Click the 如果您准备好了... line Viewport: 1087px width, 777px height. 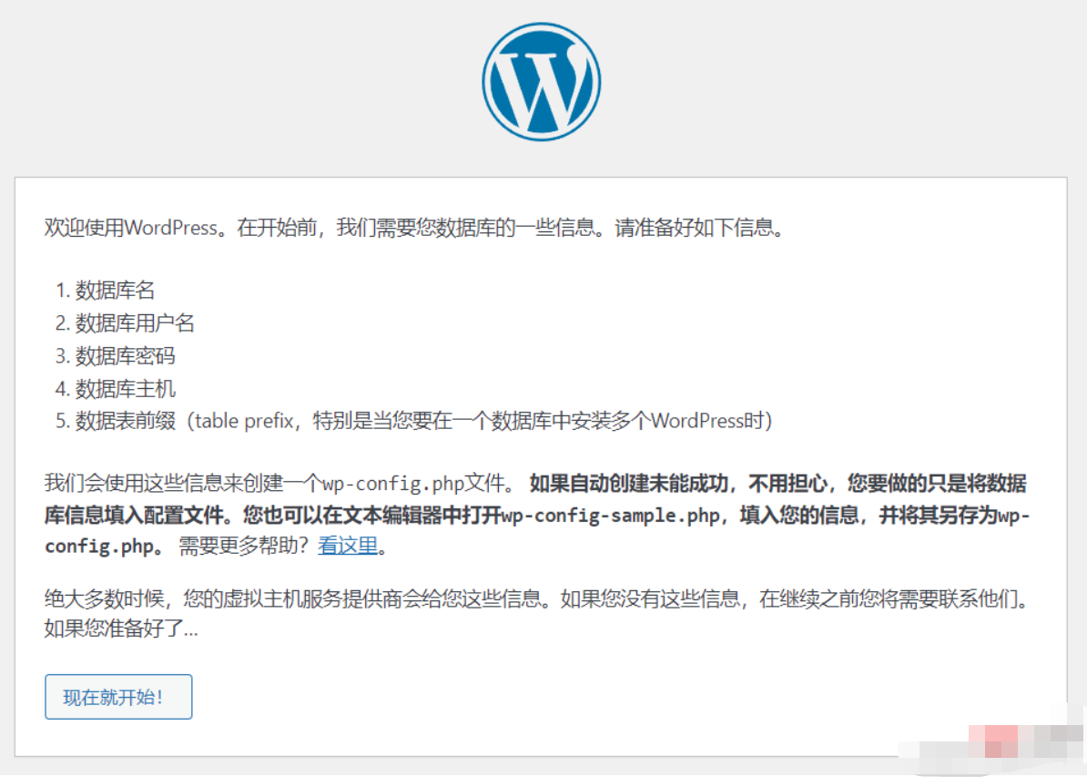120,629
